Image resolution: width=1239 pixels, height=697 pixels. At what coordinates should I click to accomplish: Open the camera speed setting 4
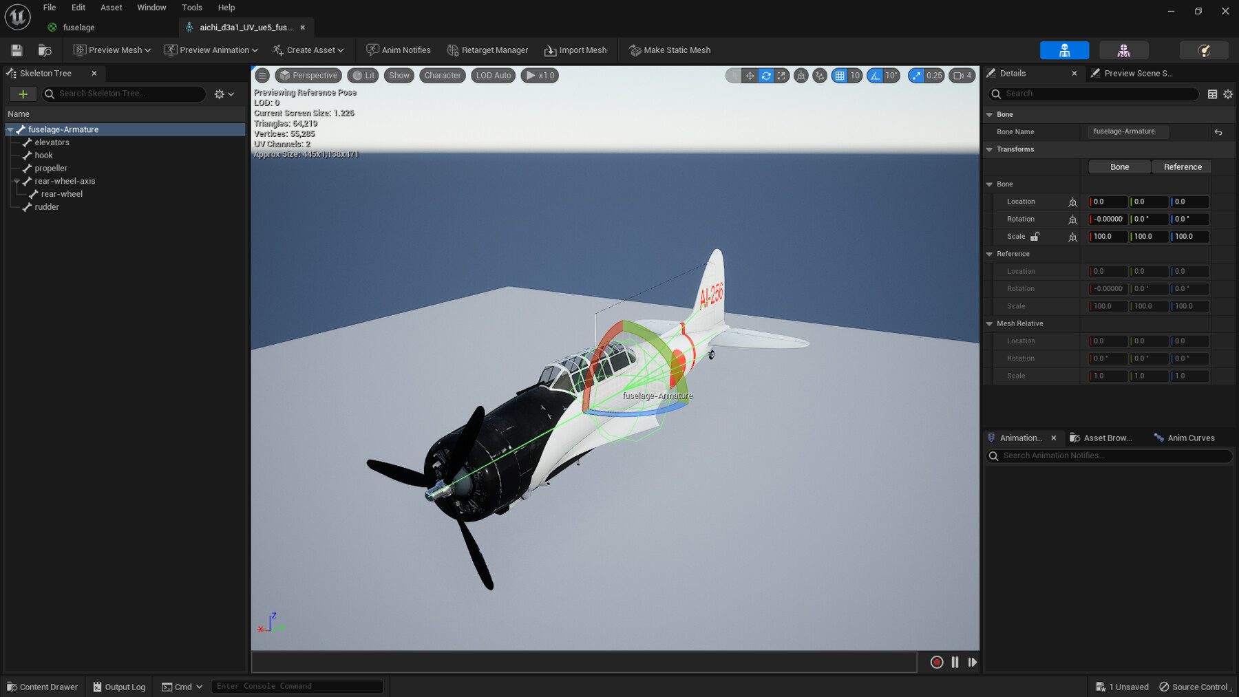(962, 76)
